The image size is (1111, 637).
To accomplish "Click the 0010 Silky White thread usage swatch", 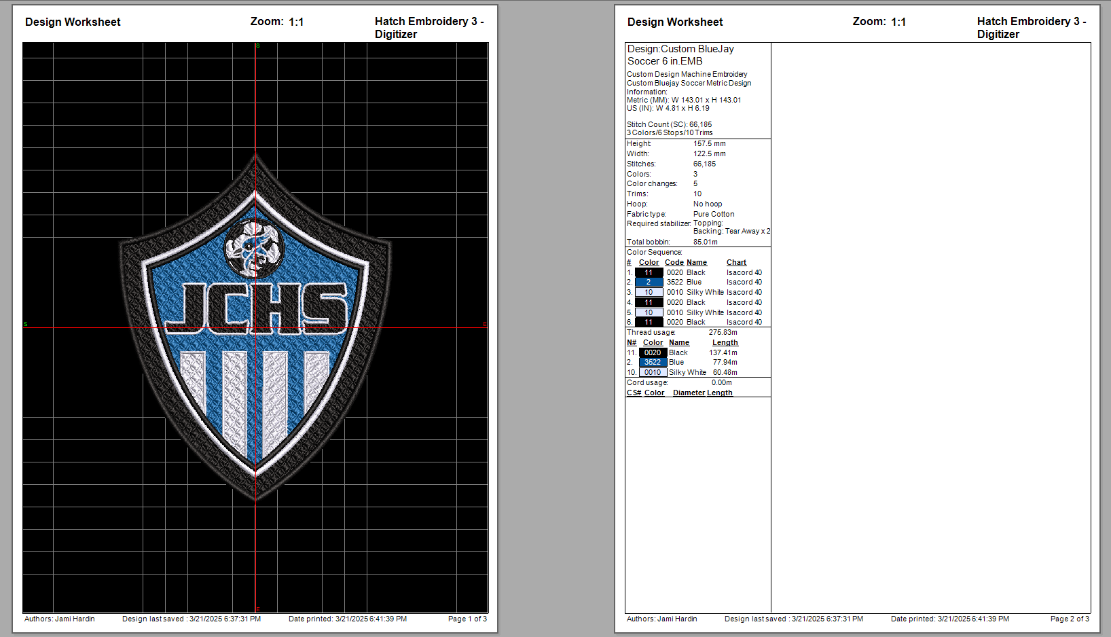I will point(653,372).
